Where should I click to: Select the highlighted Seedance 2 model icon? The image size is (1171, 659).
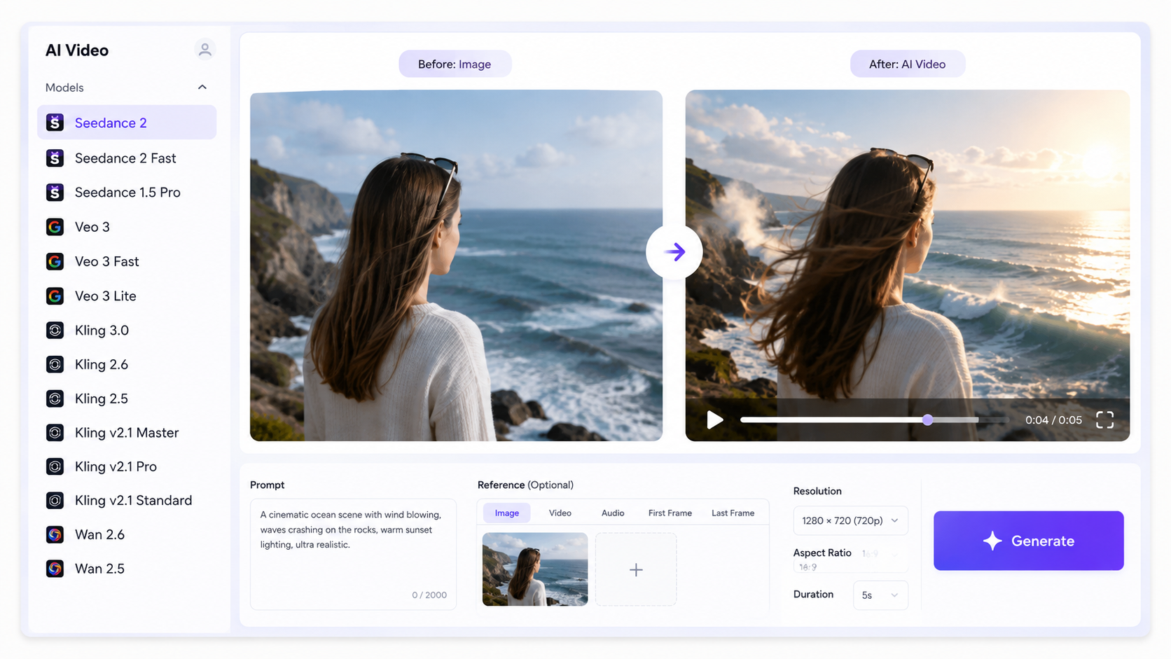pos(55,123)
